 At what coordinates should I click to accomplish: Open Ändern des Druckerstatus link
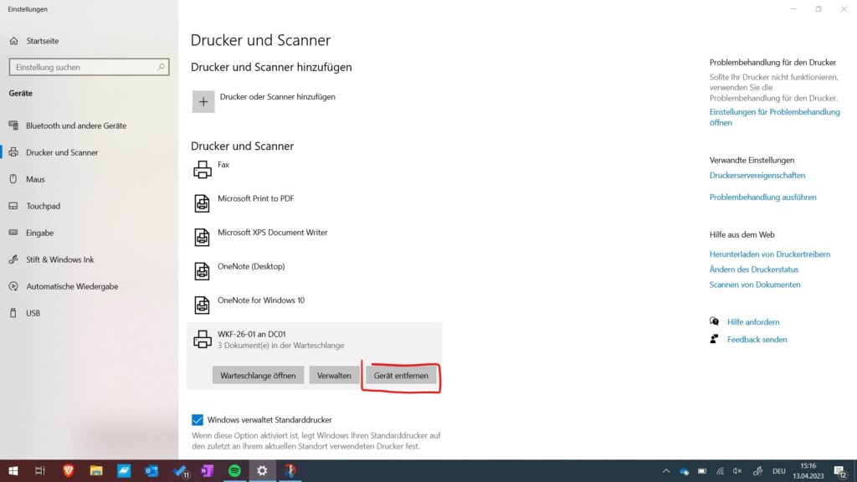[x=754, y=269]
